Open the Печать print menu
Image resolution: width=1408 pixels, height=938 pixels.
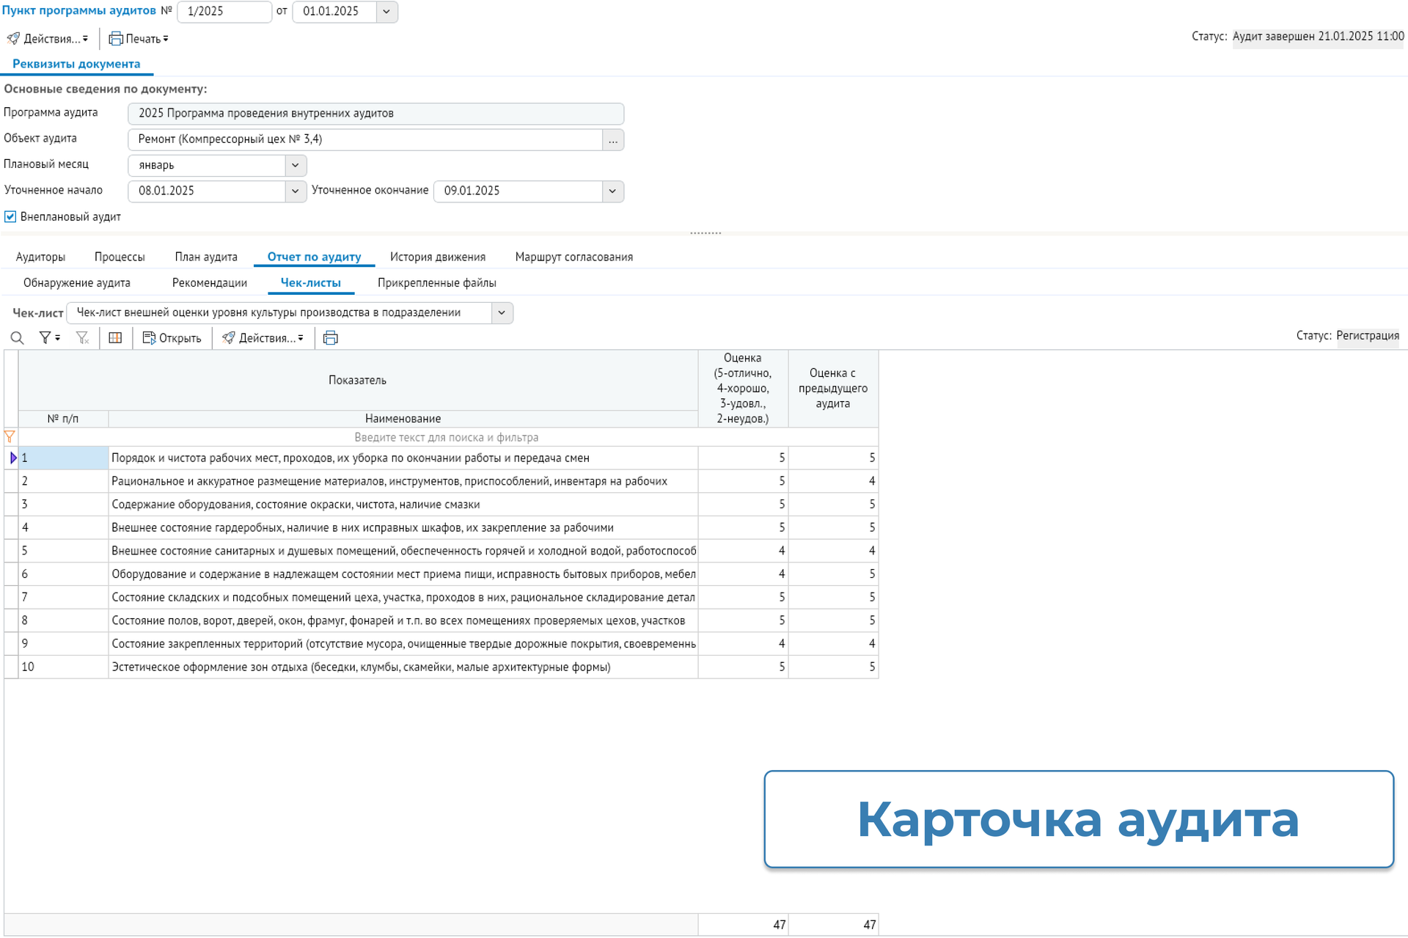point(139,39)
